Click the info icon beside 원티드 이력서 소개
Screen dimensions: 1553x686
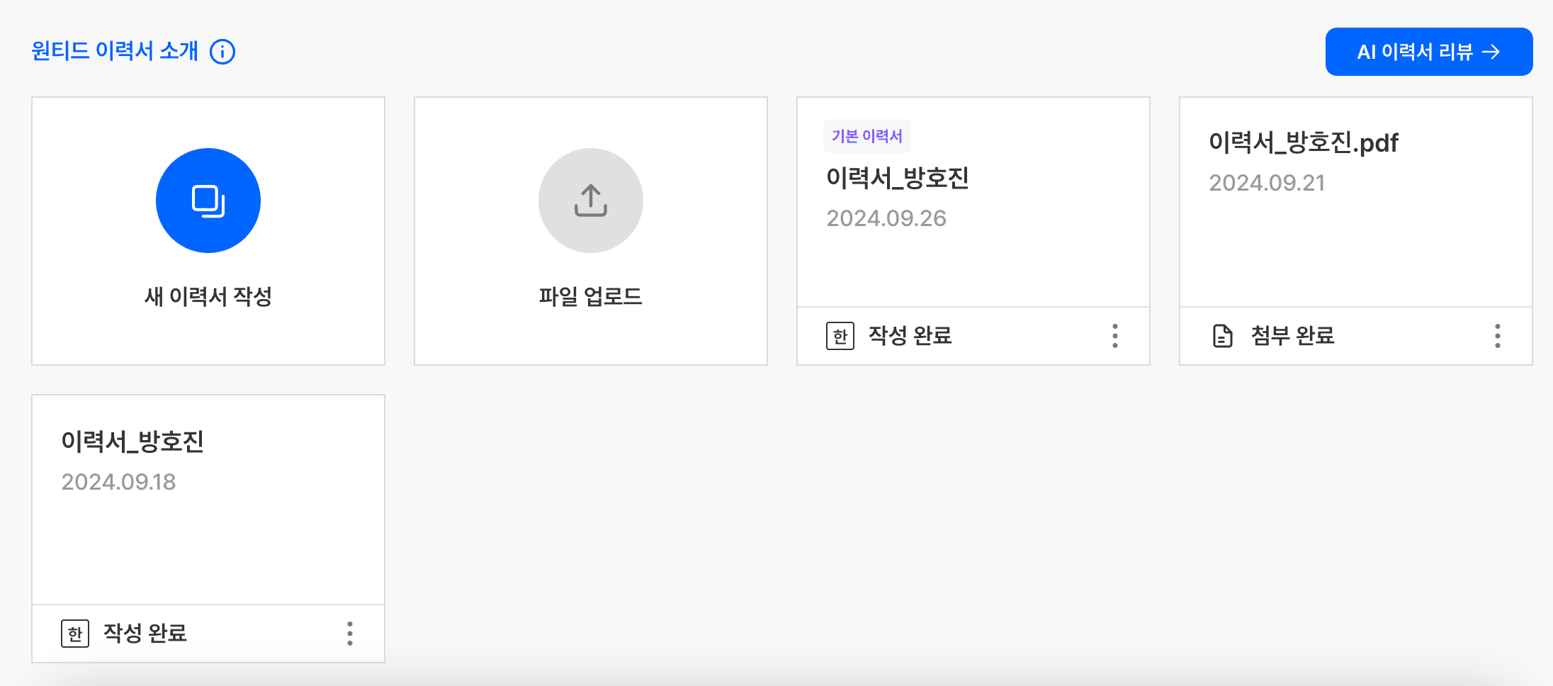pos(222,52)
